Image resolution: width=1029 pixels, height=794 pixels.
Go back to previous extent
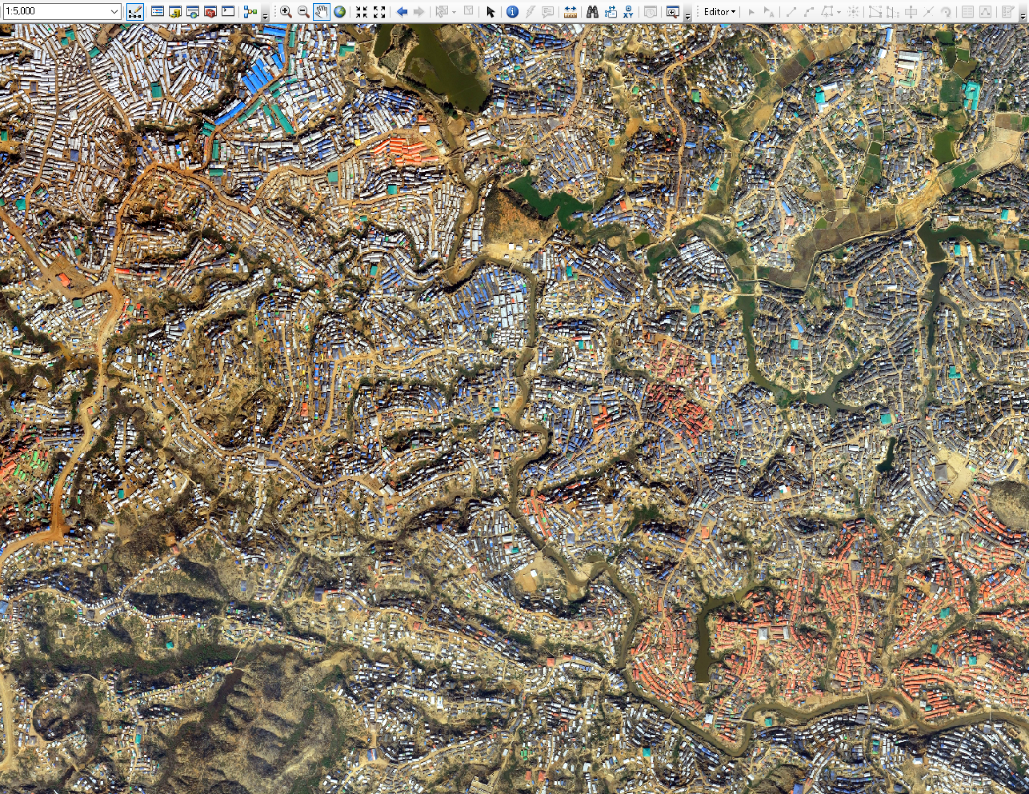pyautogui.click(x=401, y=12)
